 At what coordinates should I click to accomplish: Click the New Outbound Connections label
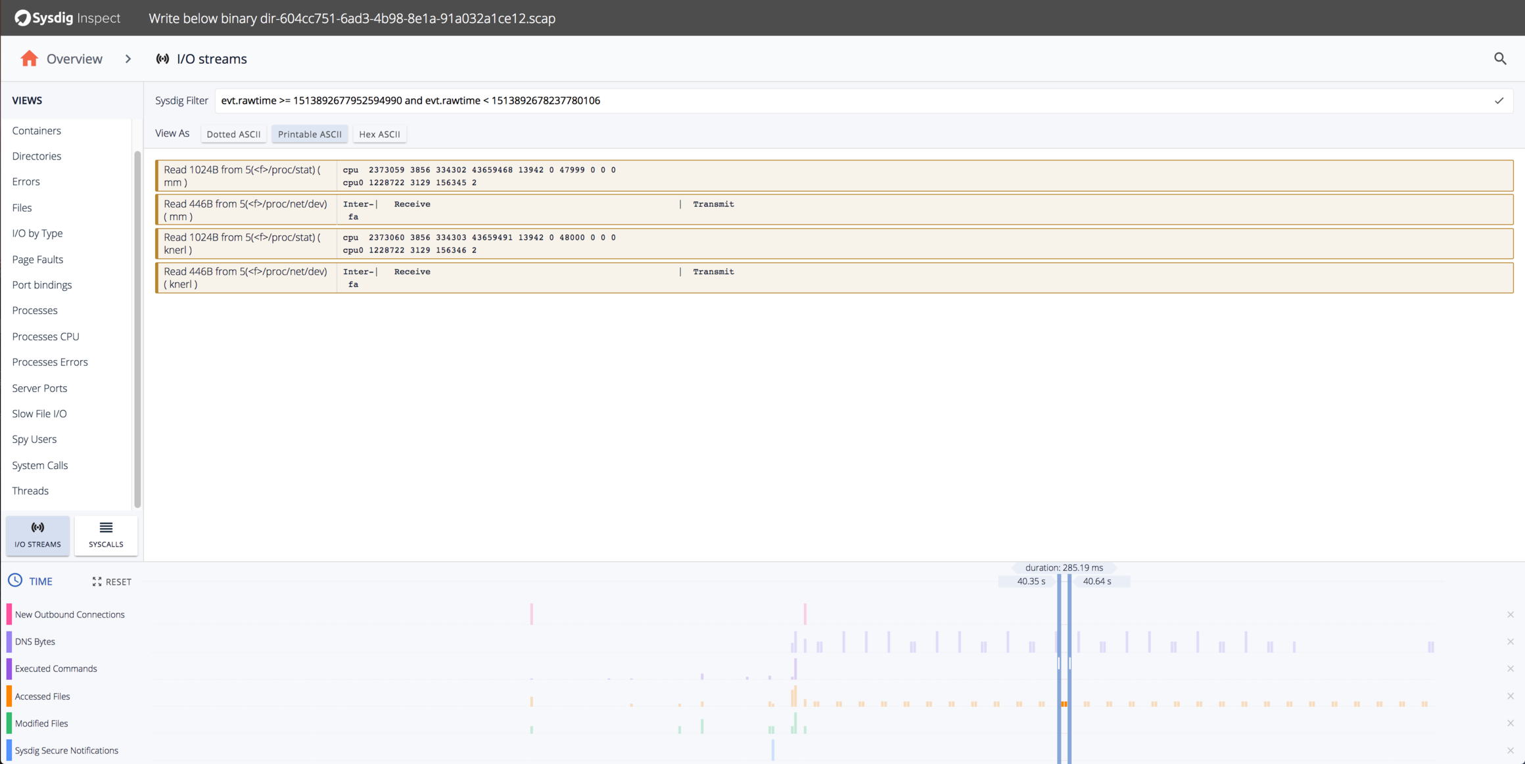[x=70, y=614]
